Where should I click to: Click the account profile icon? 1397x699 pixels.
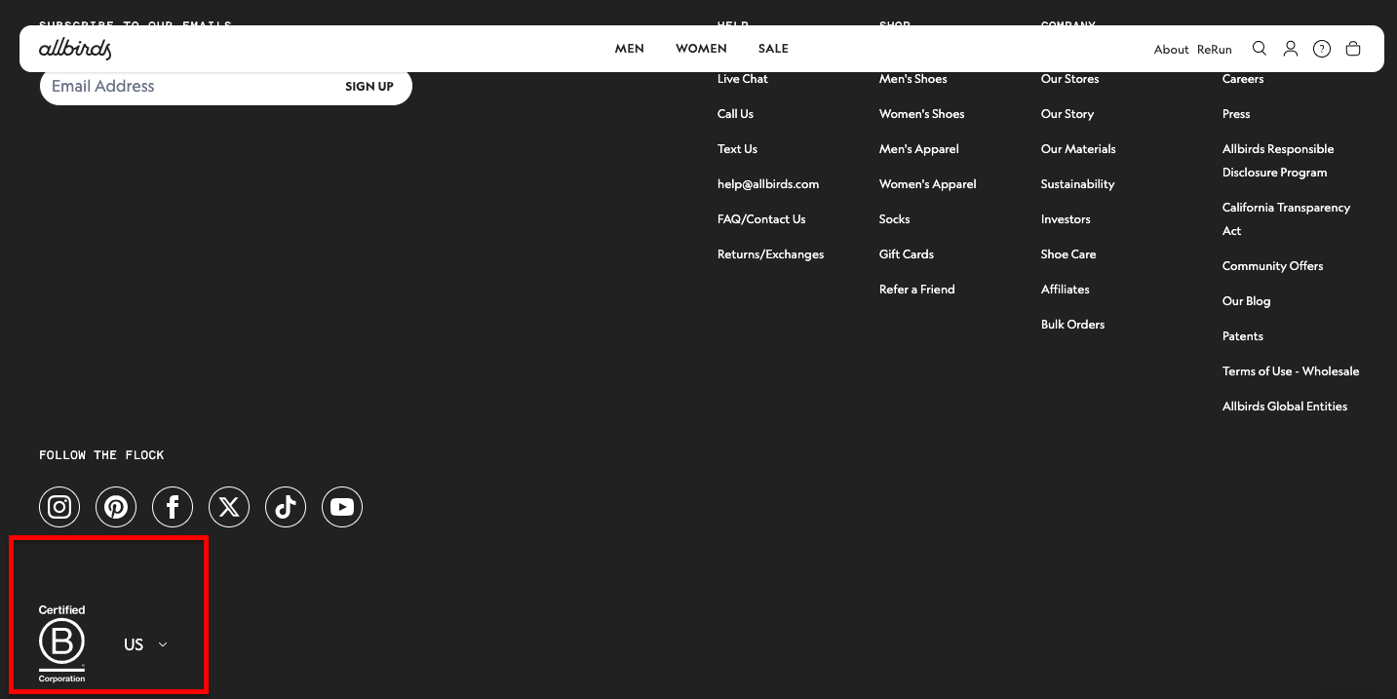coord(1291,48)
